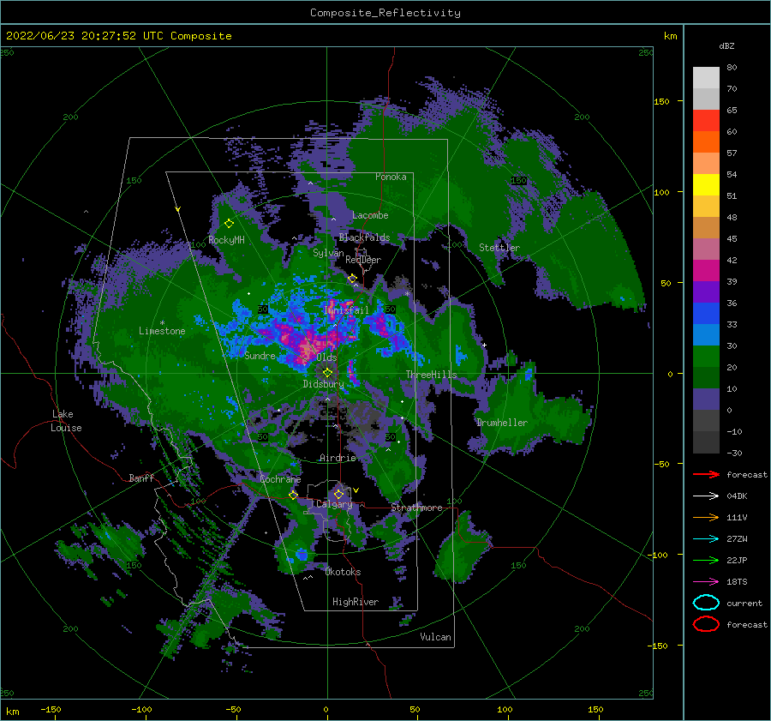
Task: Click the 04DK legend label
Action: pos(737,496)
